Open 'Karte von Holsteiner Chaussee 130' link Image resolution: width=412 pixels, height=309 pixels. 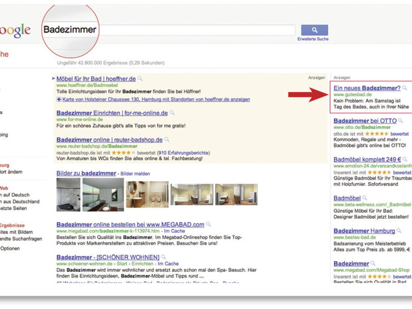[156, 99]
